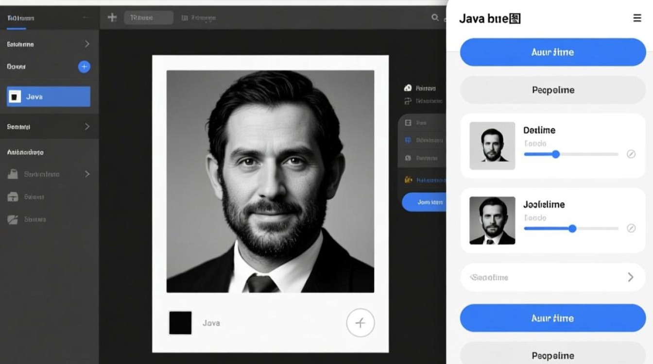Viewport: 653px width, 364px height.
Task: Select the highlighted Java item in the left sidebar
Action: tap(49, 97)
